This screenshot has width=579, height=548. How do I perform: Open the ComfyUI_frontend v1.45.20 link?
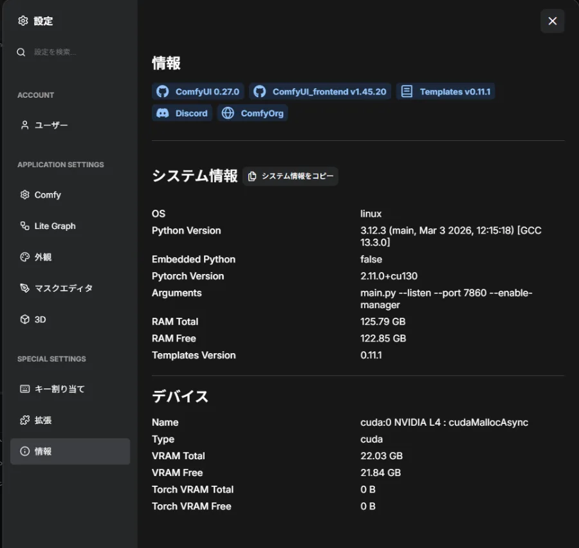click(320, 91)
